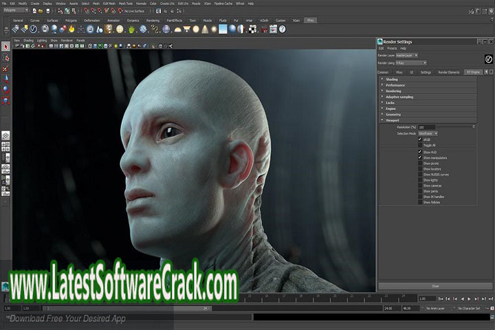Click the wireframe globe shelf icon
Viewport: 495px width, 330px height.
(166, 30)
